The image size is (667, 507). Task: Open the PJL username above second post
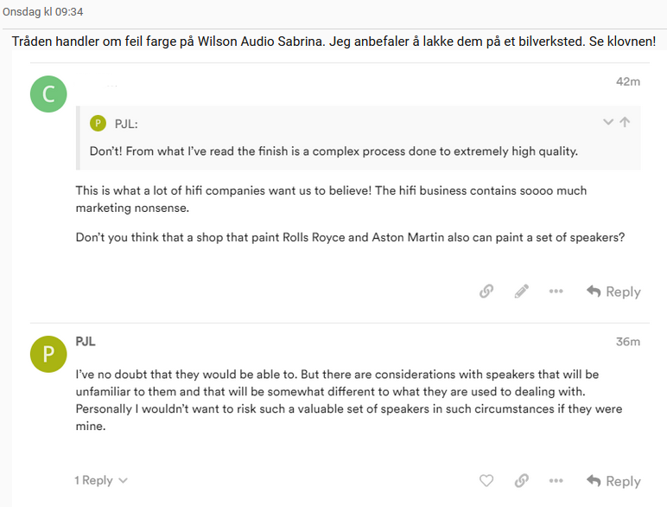coord(86,342)
